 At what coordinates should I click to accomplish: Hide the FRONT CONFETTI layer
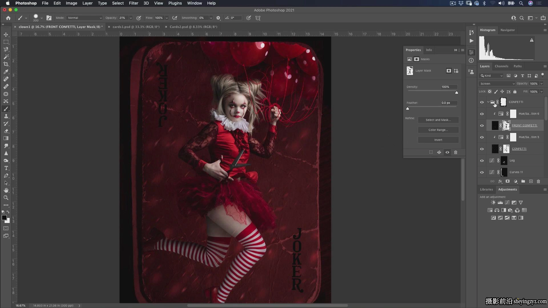click(482, 125)
